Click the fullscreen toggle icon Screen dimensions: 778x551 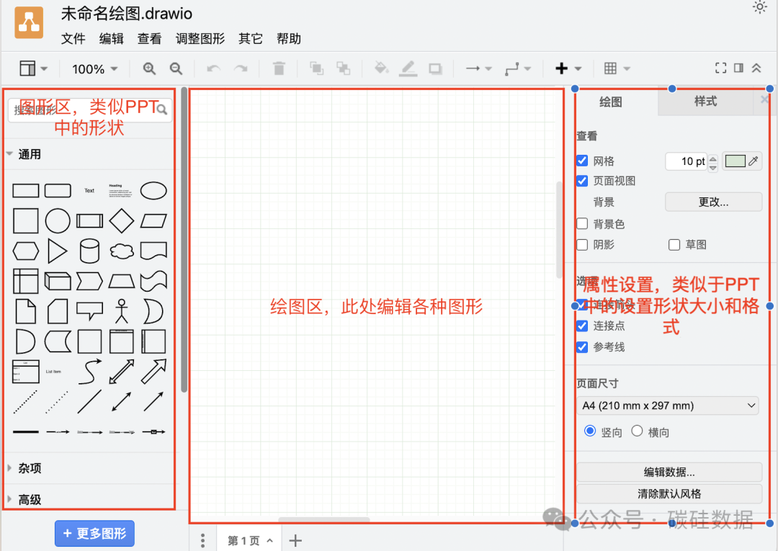click(x=720, y=68)
